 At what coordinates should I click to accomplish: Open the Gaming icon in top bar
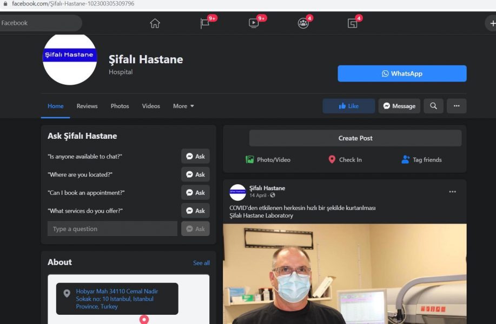pyautogui.click(x=353, y=23)
